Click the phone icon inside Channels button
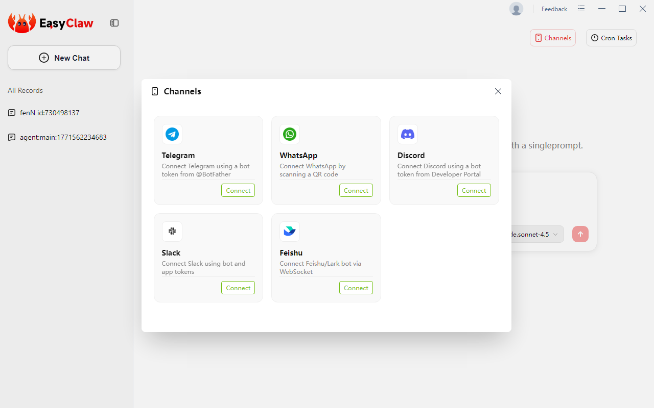The height and width of the screenshot is (408, 654). (x=539, y=38)
